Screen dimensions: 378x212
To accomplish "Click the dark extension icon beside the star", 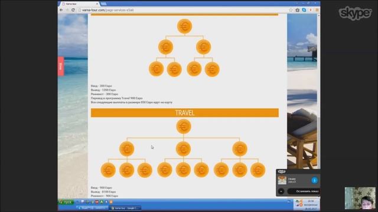I will pyautogui.click(x=297, y=10).
